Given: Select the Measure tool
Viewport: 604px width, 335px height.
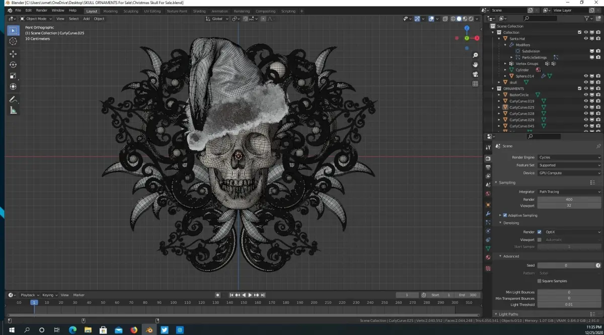Looking at the screenshot, I should click(13, 110).
